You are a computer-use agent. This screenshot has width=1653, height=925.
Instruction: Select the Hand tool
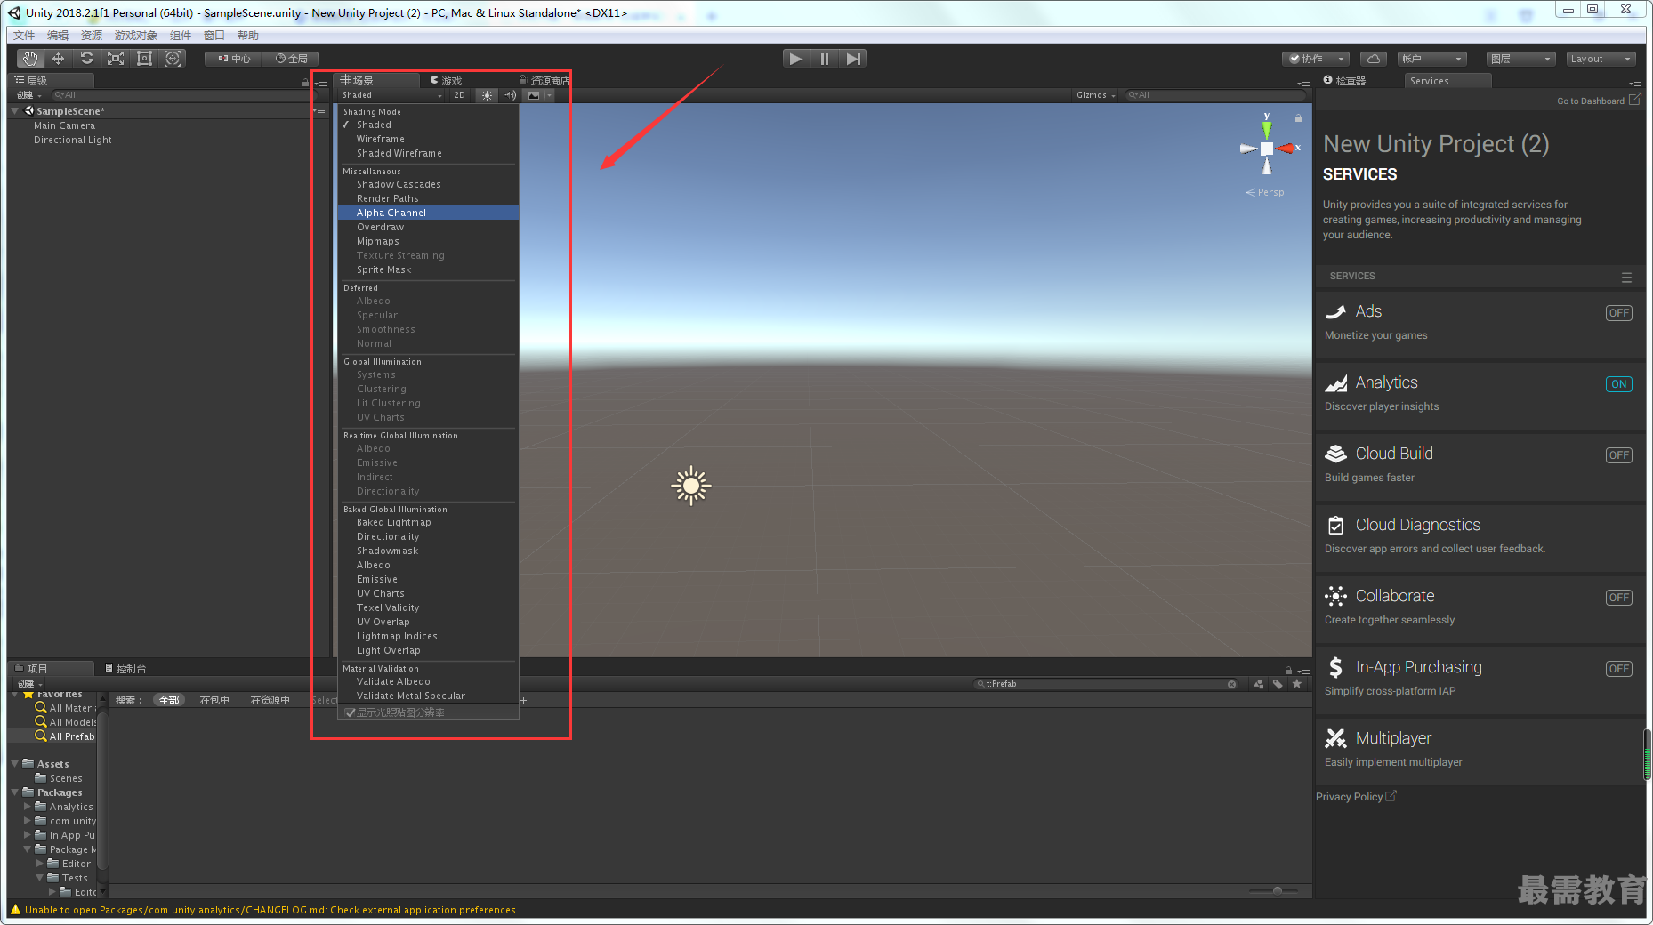coord(30,59)
